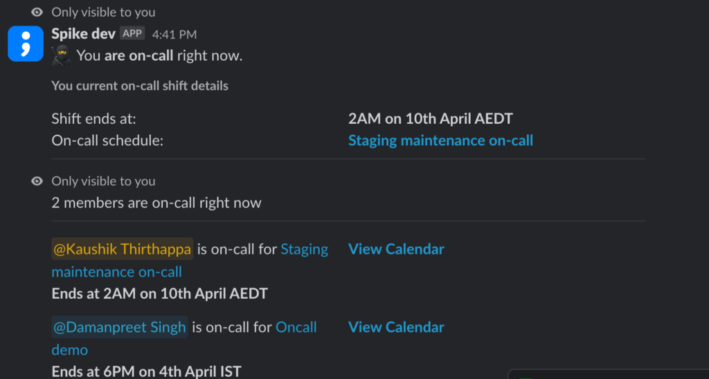Click the first "Only visible to you" label
Screen dimensions: 709x379
[x=103, y=12]
